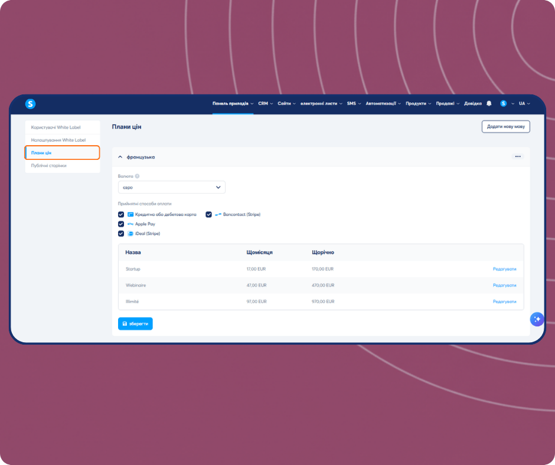Click the Плани цін page heading
The image size is (555, 465).
[x=127, y=127]
